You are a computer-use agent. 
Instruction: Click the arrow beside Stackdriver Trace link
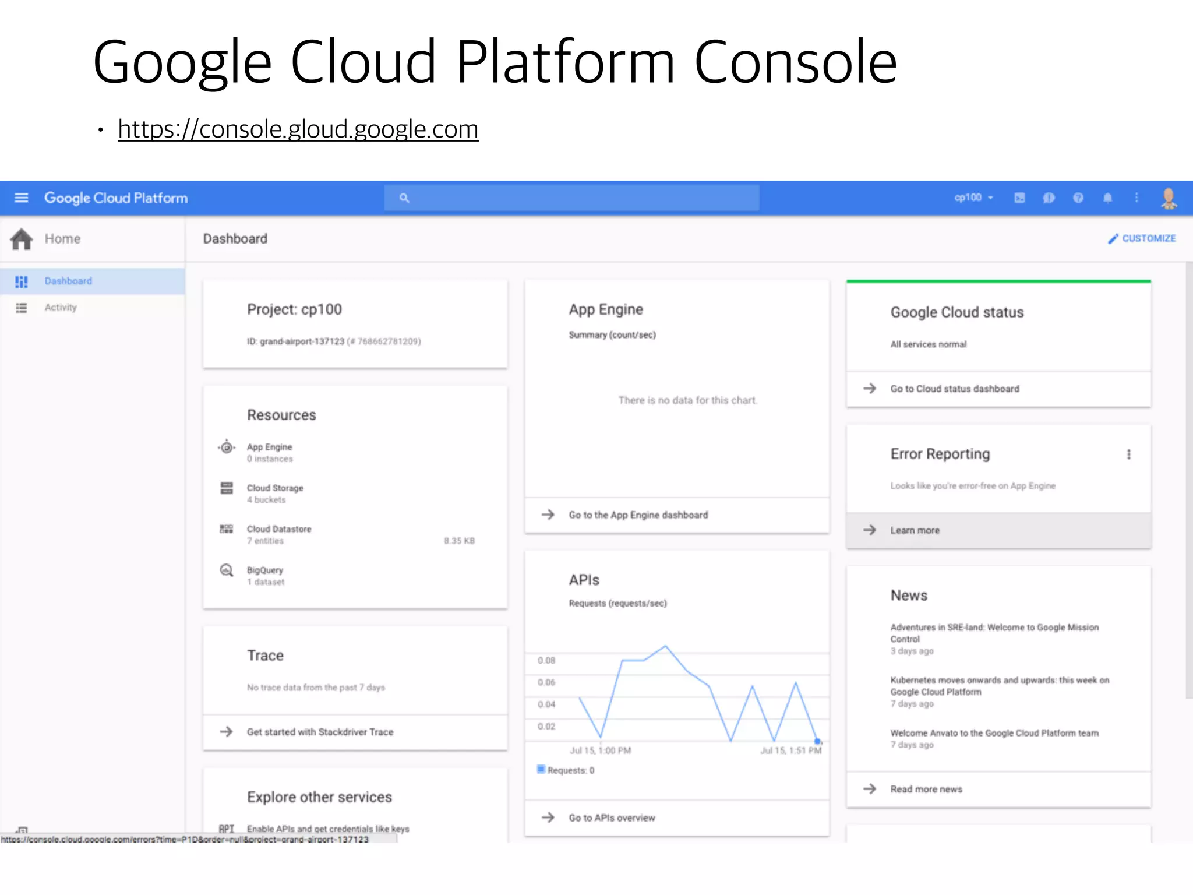pos(226,731)
